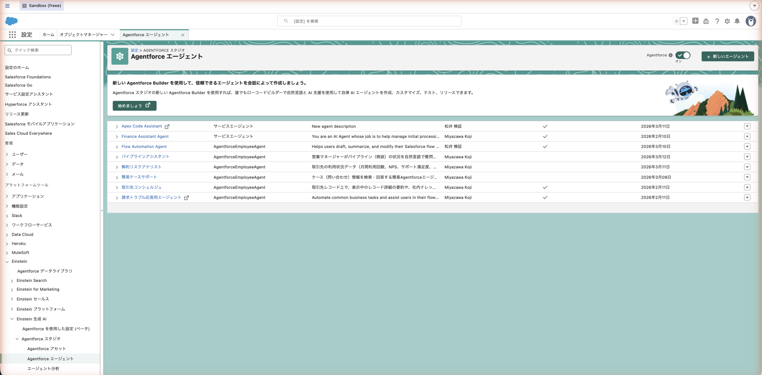
Task: Click the 始めましょう button
Action: point(134,106)
